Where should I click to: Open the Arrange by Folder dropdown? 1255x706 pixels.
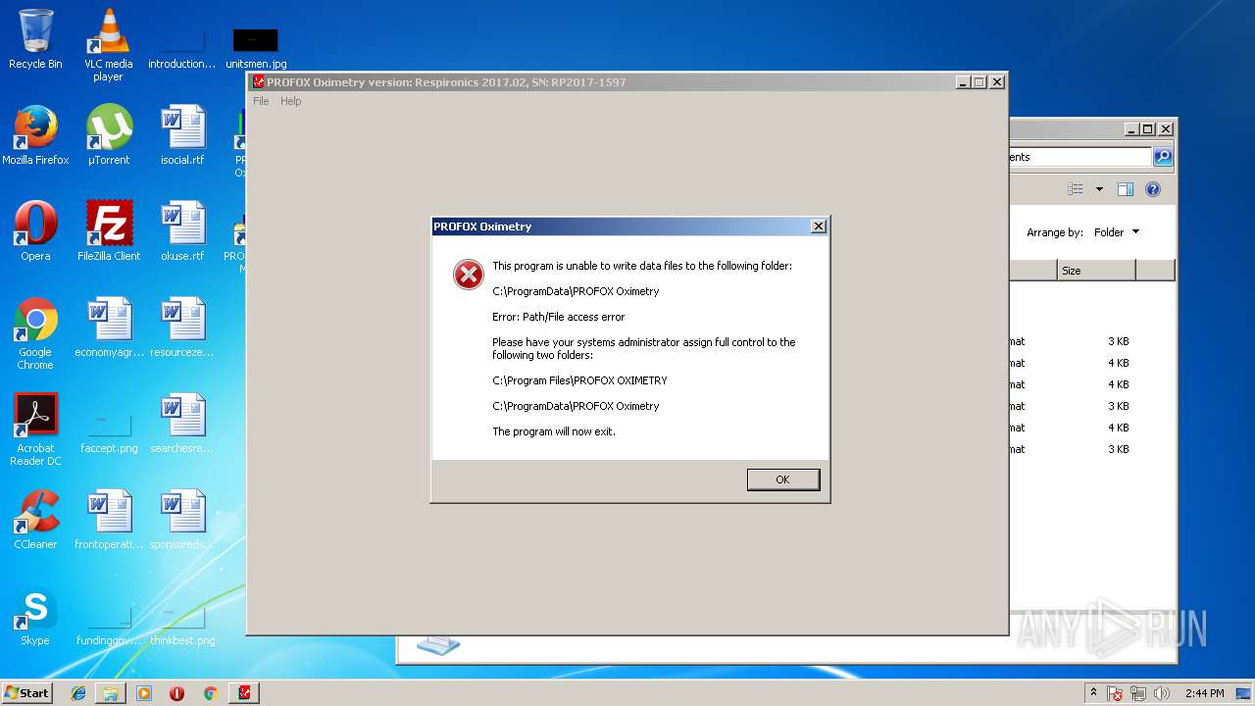pyautogui.click(x=1117, y=232)
